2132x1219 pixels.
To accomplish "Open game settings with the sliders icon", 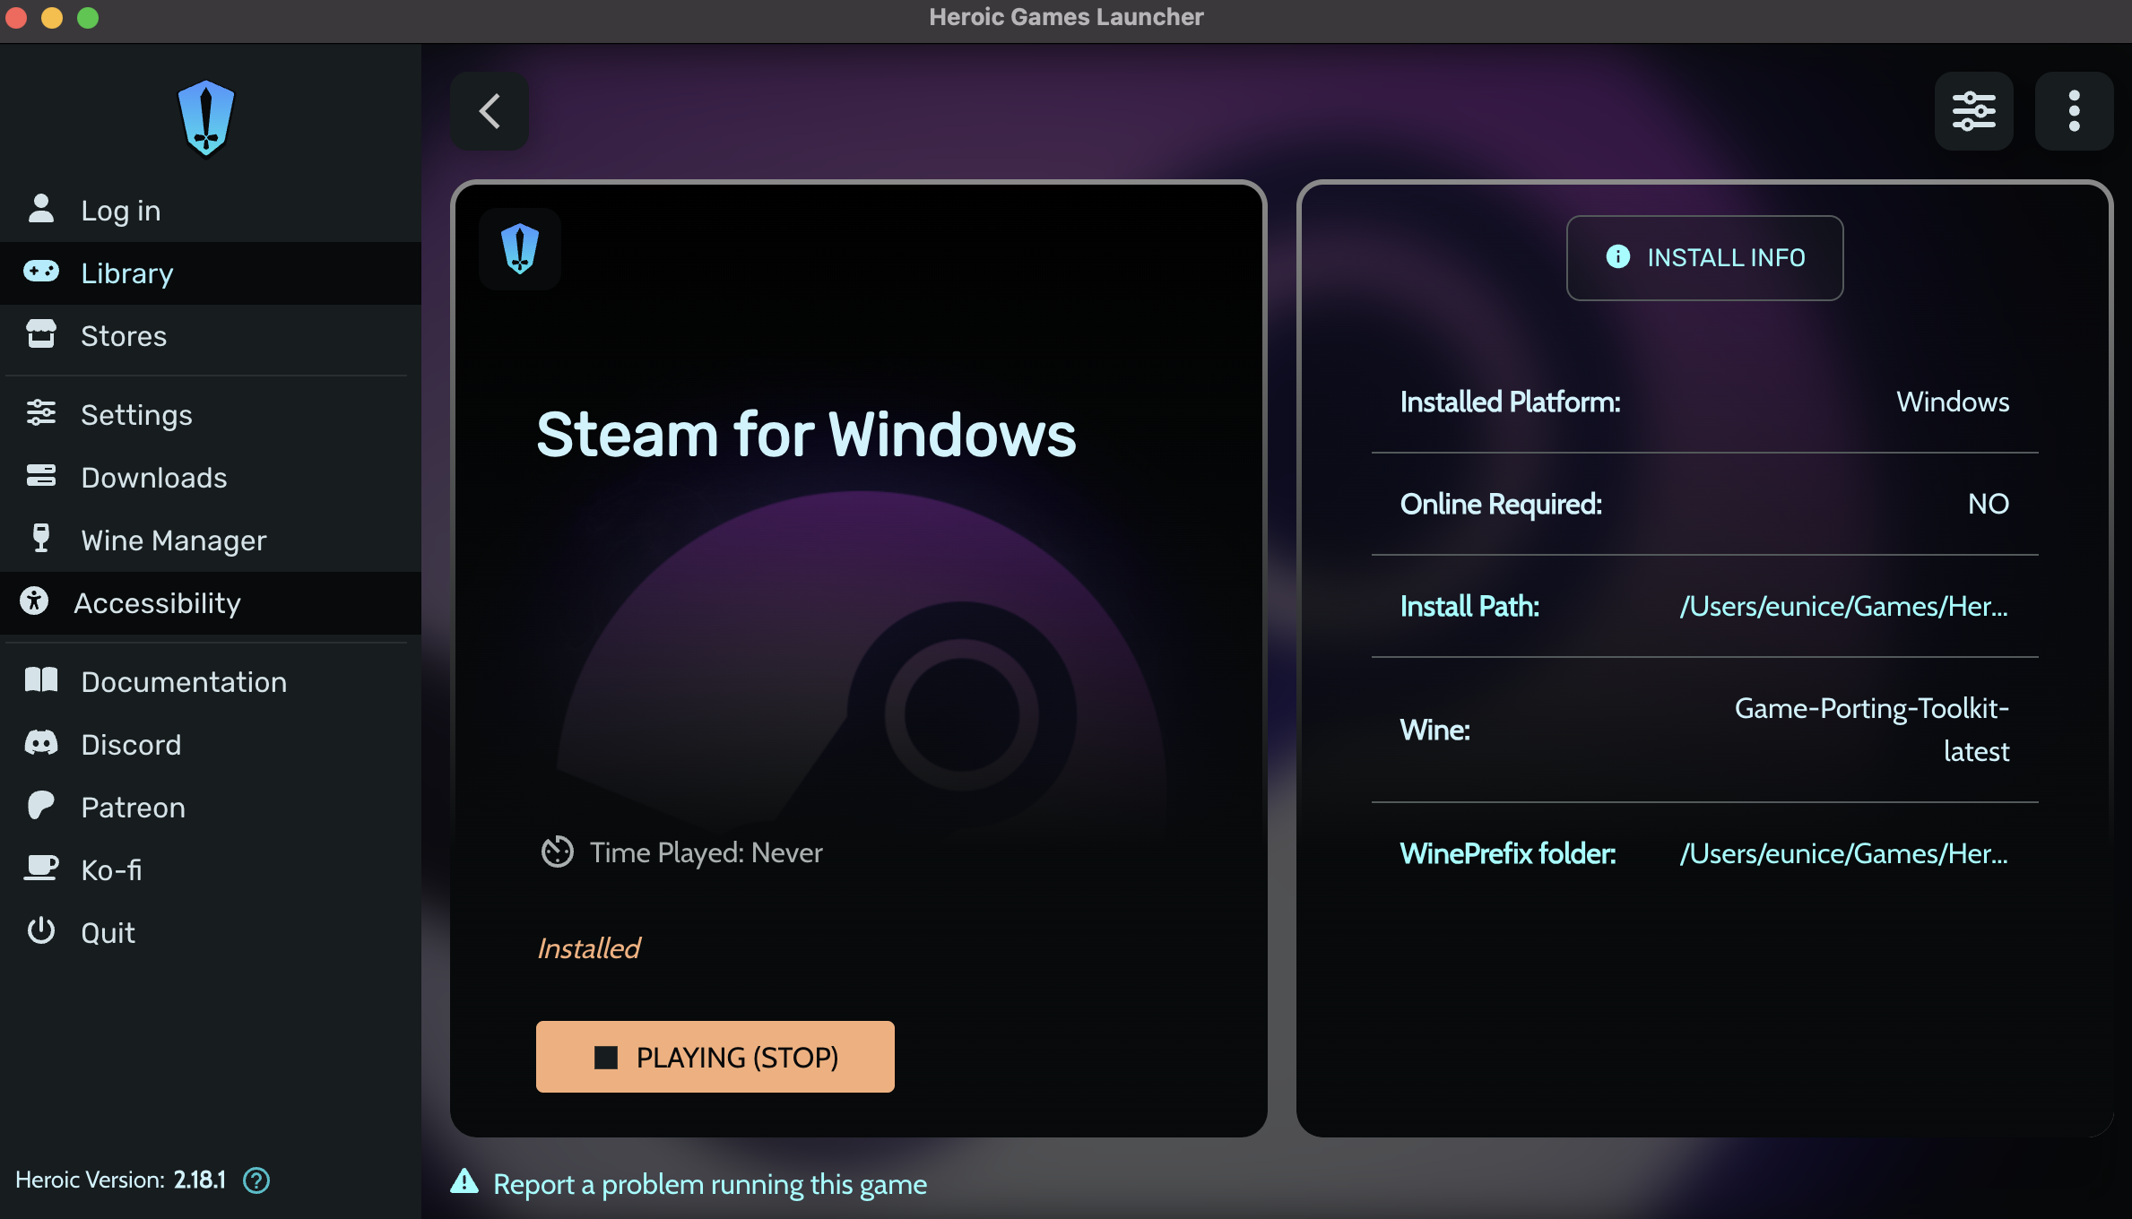I will point(1974,111).
